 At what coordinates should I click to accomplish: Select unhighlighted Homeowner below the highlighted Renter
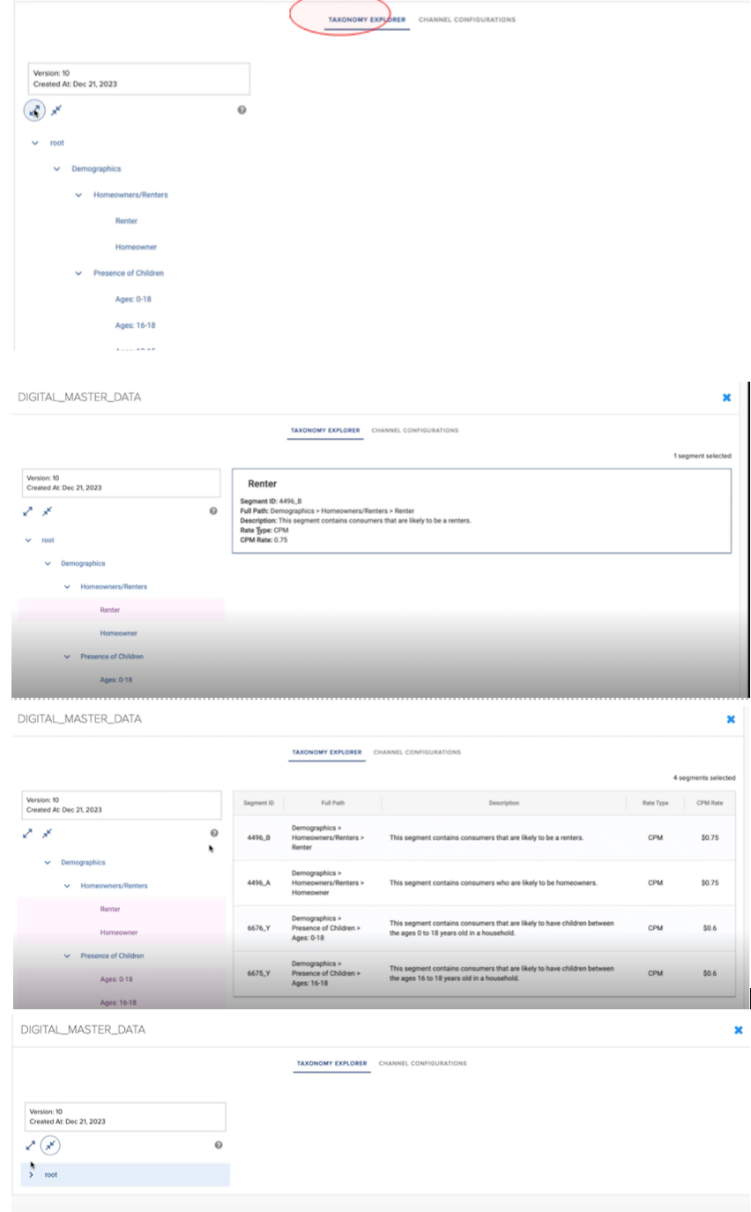(118, 634)
